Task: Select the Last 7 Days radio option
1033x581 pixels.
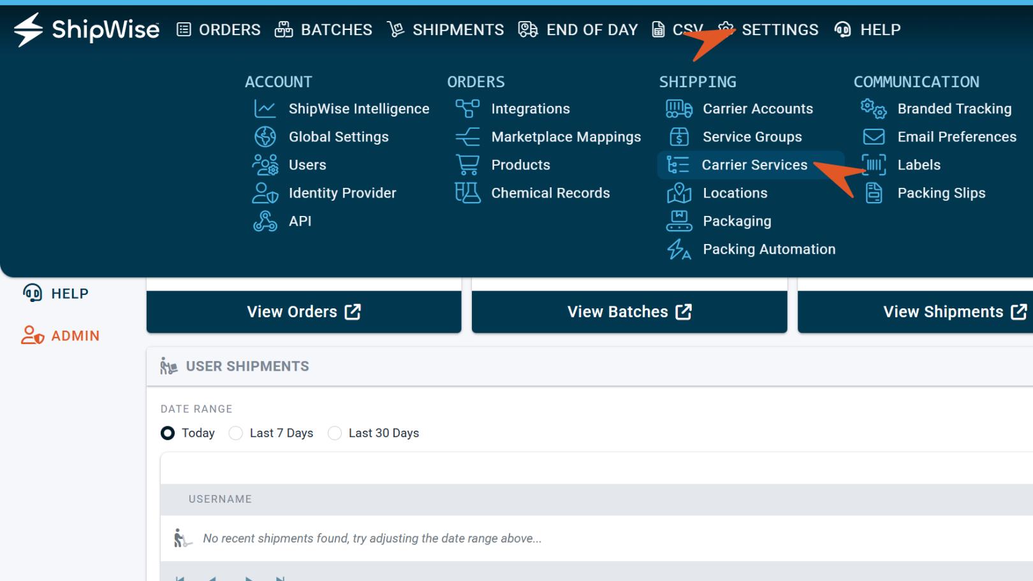Action: click(236, 433)
